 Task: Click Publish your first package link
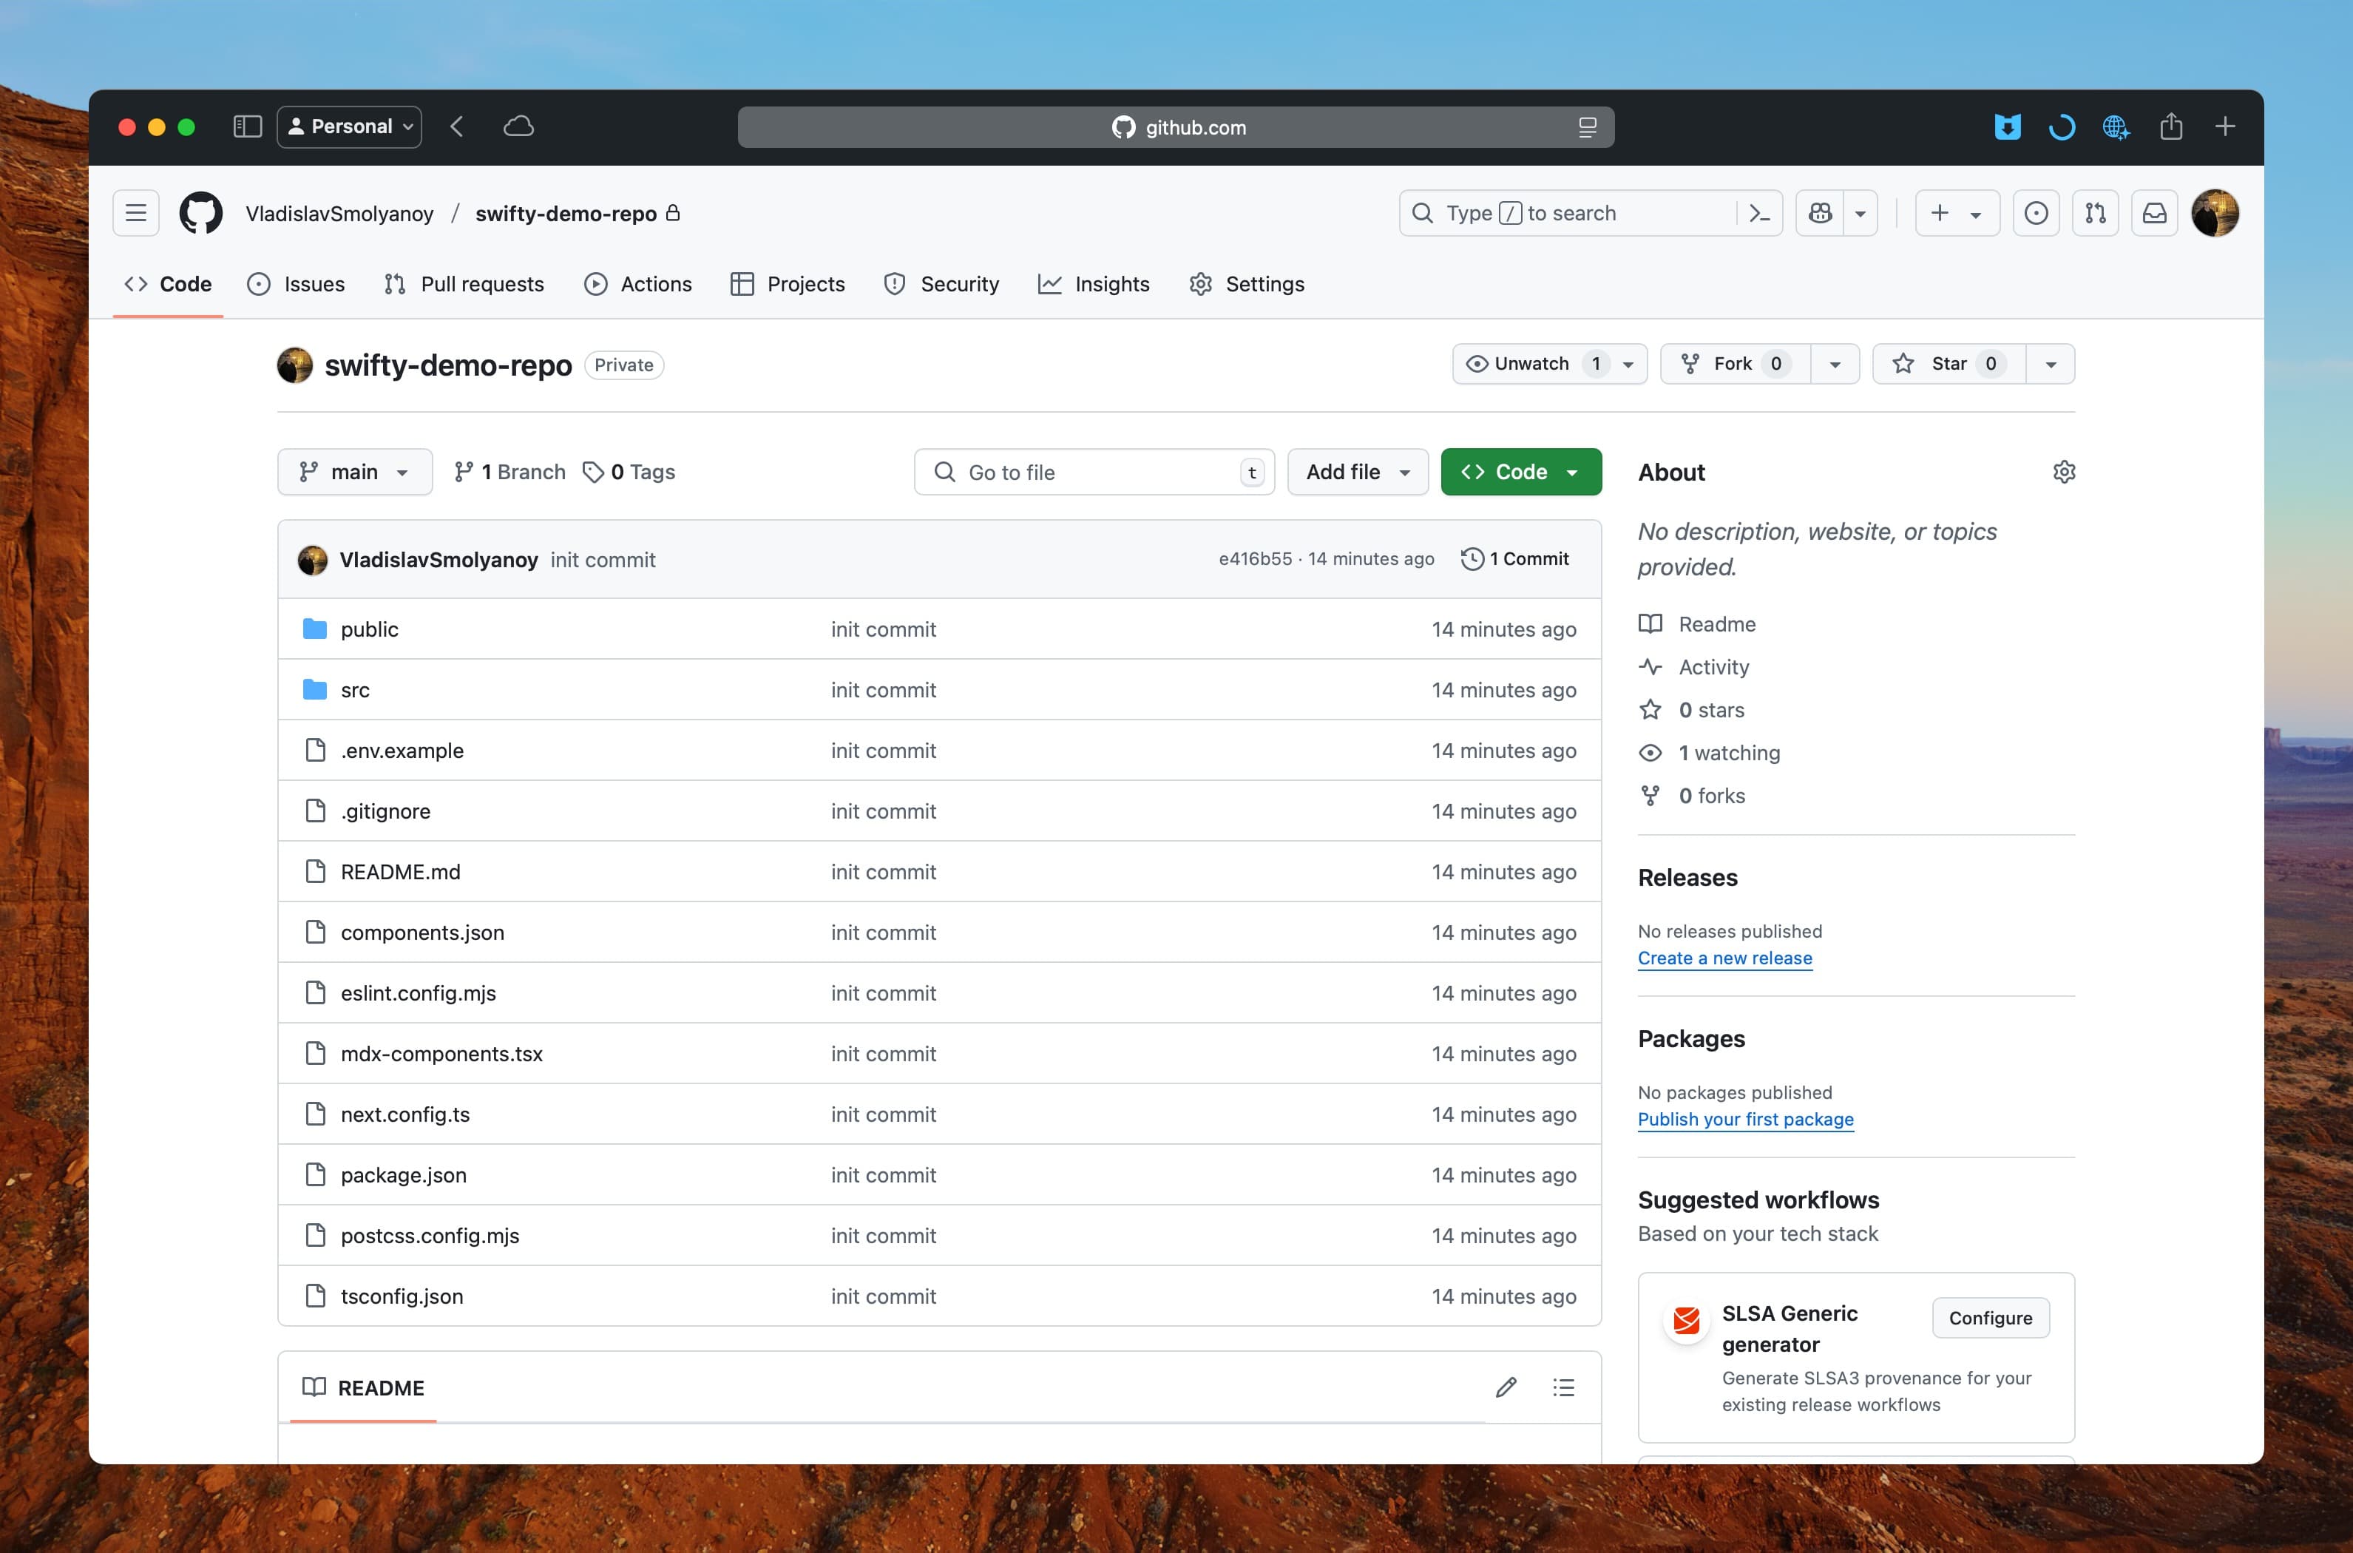pos(1746,1119)
